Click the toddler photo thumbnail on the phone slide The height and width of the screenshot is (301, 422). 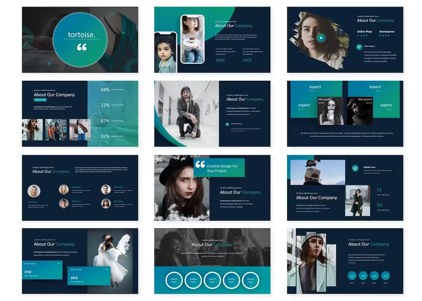[x=165, y=50]
